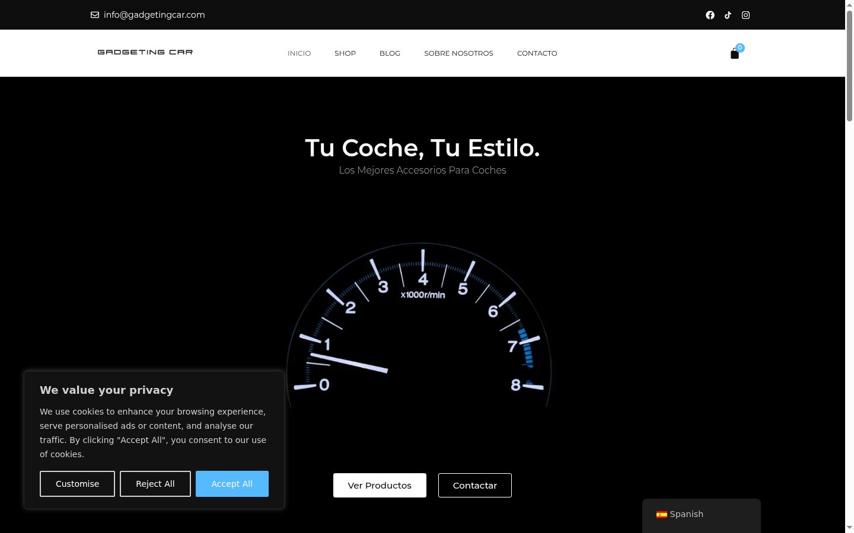
Task: Click the info@gadgetingcar.com email link
Action: tap(154, 15)
